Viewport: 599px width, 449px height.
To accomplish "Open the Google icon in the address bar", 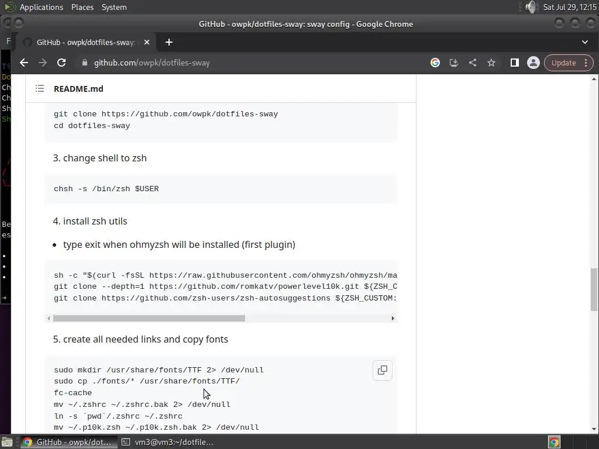I will pos(435,63).
